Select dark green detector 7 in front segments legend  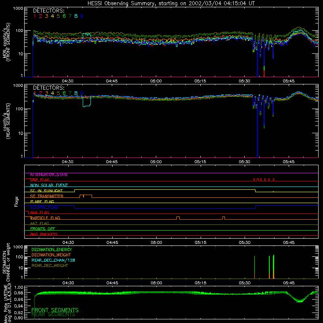pyautogui.click(x=70, y=16)
